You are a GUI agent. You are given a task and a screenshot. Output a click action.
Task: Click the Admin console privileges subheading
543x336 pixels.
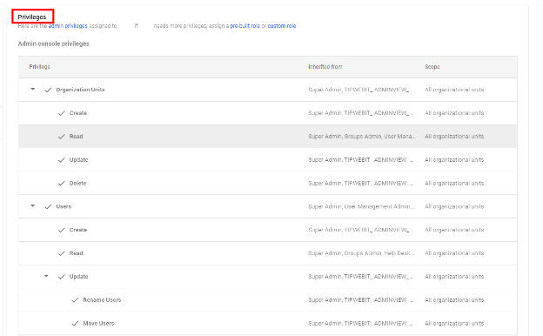(x=54, y=44)
